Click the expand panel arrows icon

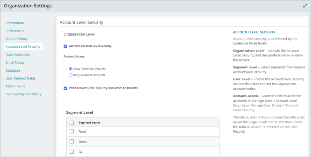click(x=305, y=6)
